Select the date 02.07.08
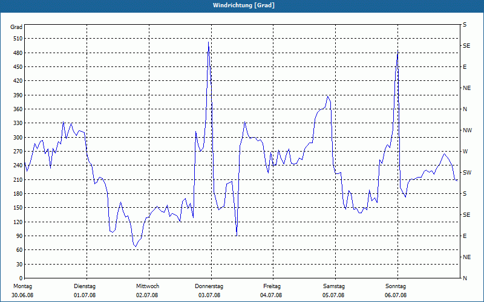 click(147, 295)
